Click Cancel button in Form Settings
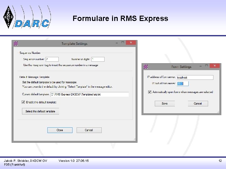Image resolution: width=226 pixels, height=169 pixels. tap(198, 104)
